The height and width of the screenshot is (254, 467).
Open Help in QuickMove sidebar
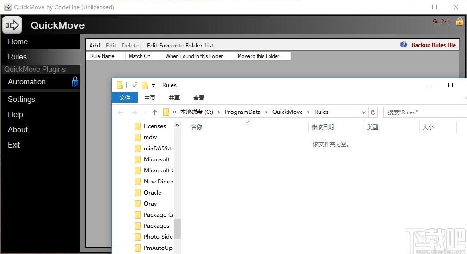pyautogui.click(x=15, y=114)
